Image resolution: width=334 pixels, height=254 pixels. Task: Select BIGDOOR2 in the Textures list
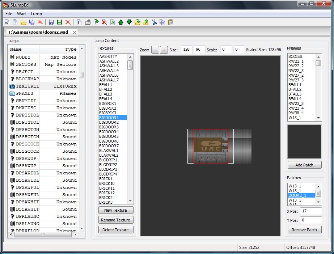[109, 122]
